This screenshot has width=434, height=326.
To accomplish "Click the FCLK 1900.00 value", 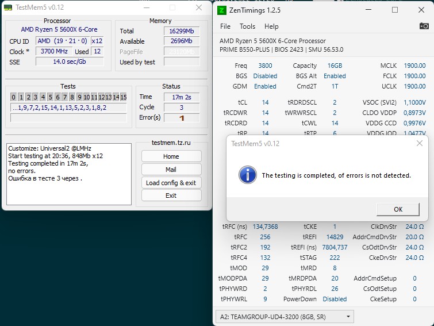I will pyautogui.click(x=414, y=76).
